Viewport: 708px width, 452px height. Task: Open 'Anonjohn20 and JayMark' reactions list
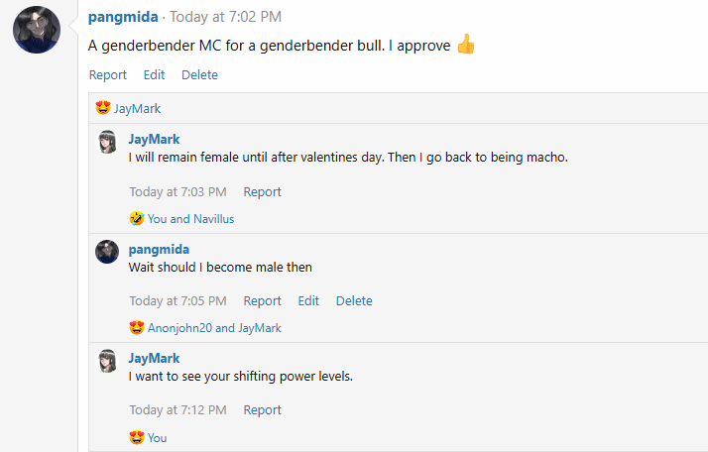click(214, 328)
